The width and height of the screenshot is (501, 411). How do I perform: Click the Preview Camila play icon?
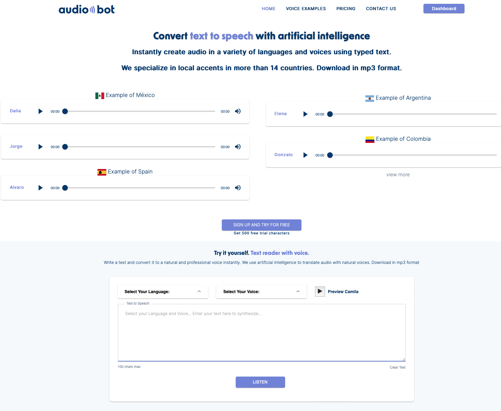pos(320,291)
